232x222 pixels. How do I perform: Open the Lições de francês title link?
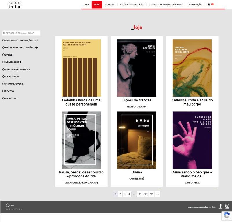[137, 100]
